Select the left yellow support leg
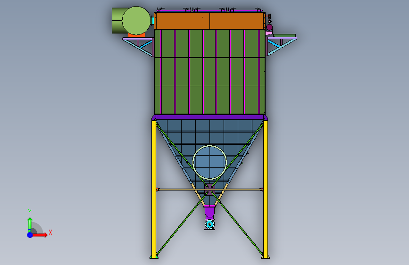409x265 pixels. 154,189
